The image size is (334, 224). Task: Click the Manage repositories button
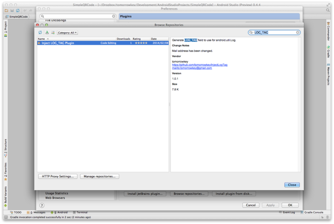coord(99,176)
